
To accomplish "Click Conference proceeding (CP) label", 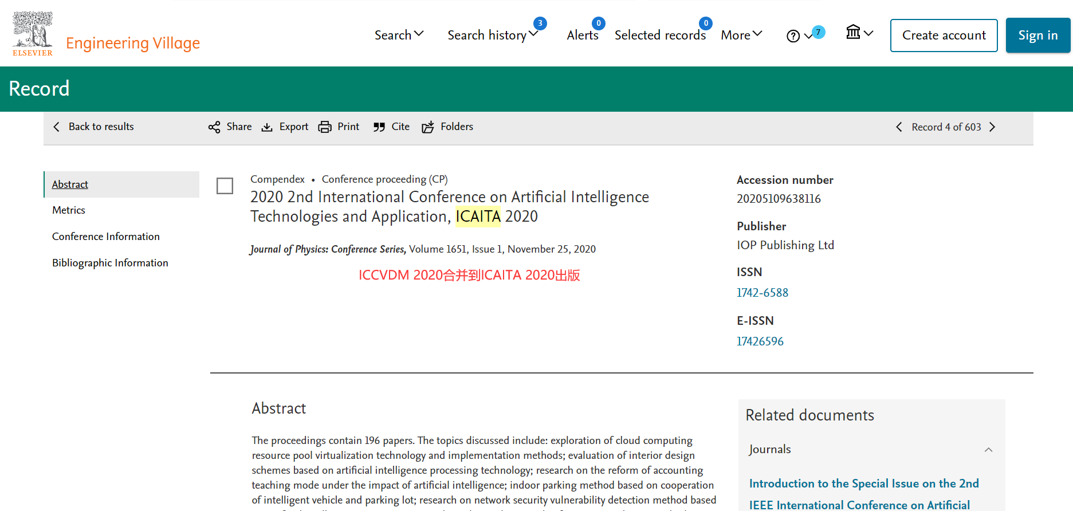I will (x=384, y=179).
